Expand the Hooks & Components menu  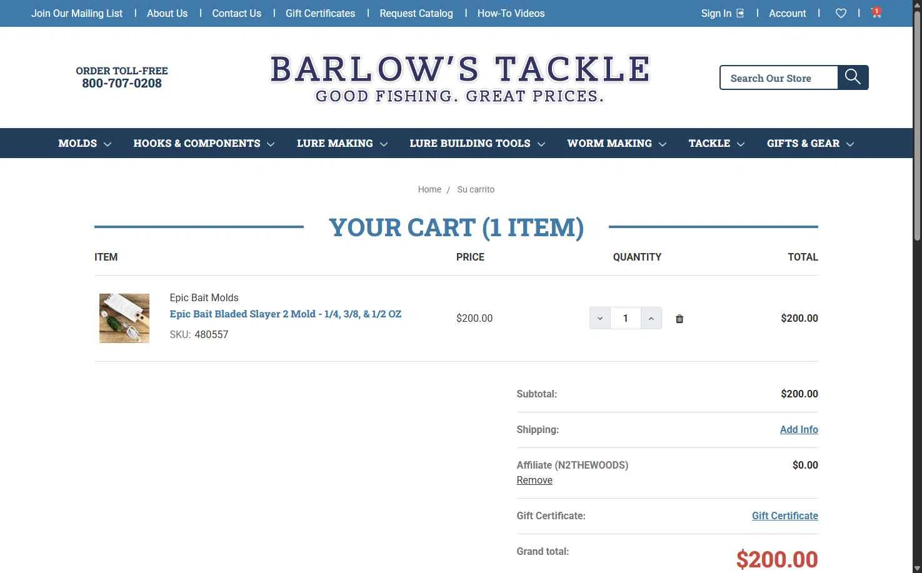204,143
